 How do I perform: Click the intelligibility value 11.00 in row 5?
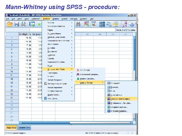(x=25, y=53)
